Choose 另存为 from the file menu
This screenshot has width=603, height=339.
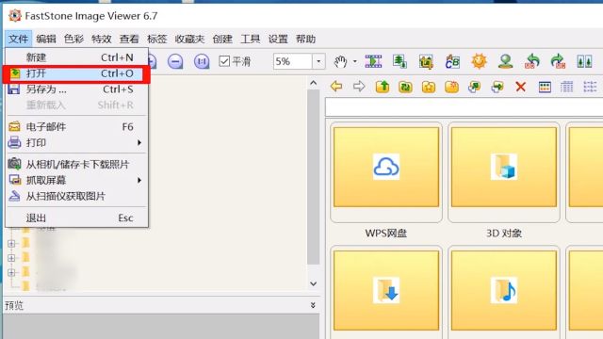[x=77, y=89]
